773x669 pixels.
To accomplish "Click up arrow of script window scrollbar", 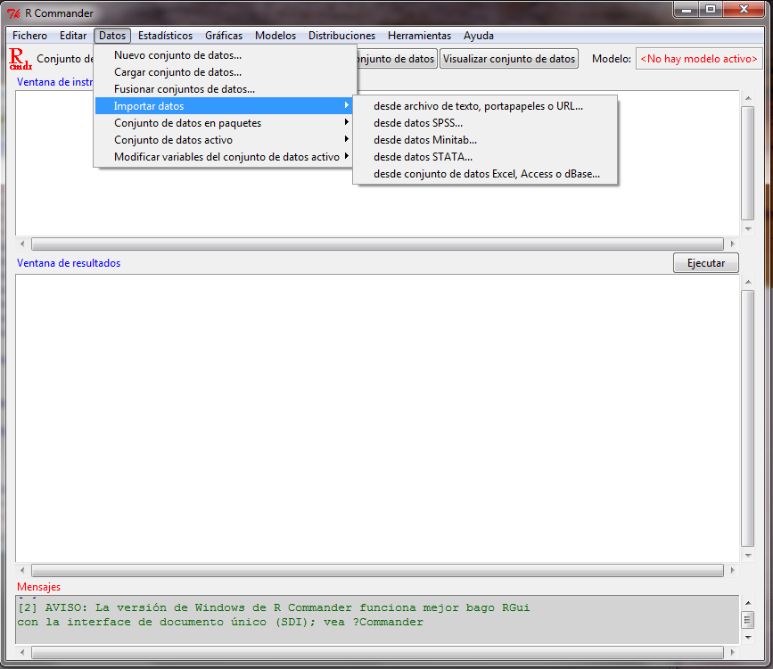I will [x=748, y=98].
